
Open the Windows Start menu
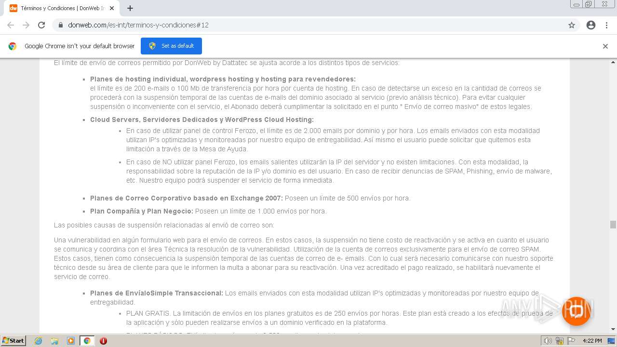pyautogui.click(x=13, y=340)
